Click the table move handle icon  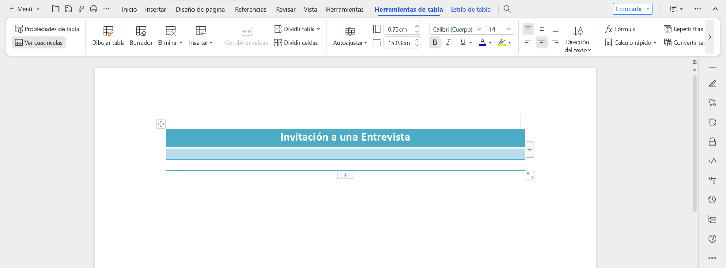pos(161,124)
